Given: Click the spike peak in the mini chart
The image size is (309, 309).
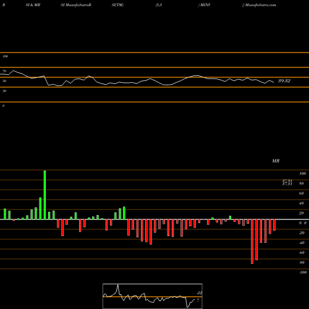Looking at the screenshot, I should [118, 285].
